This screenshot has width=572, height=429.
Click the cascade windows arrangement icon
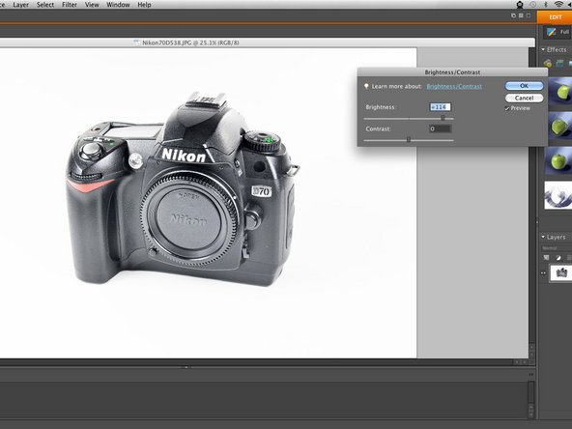[x=514, y=15]
